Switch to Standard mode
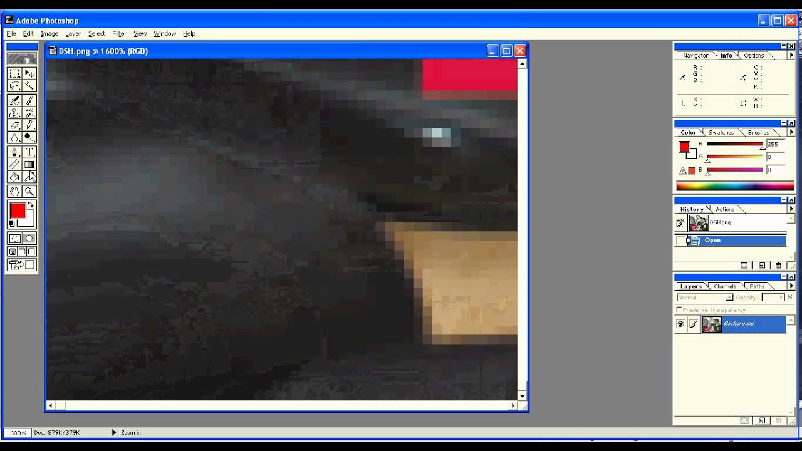Screen dimensions: 802x451 [14, 239]
